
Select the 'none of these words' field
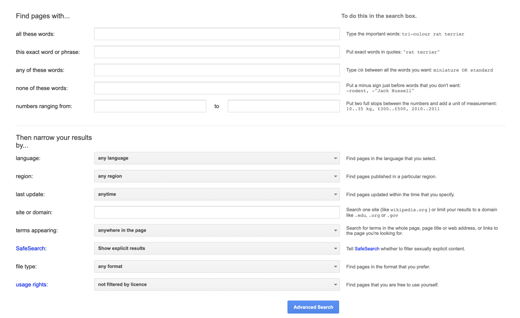[x=217, y=88]
